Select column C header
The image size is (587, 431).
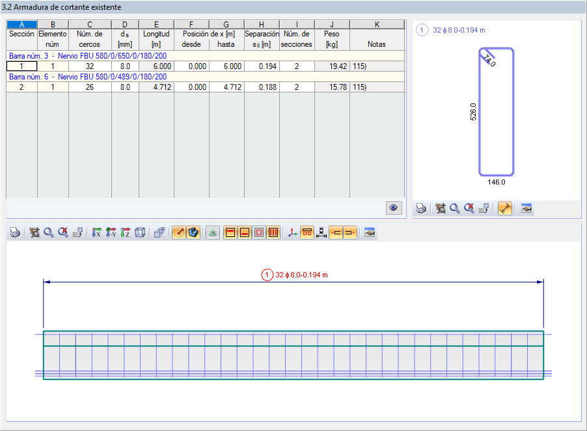[x=90, y=24]
